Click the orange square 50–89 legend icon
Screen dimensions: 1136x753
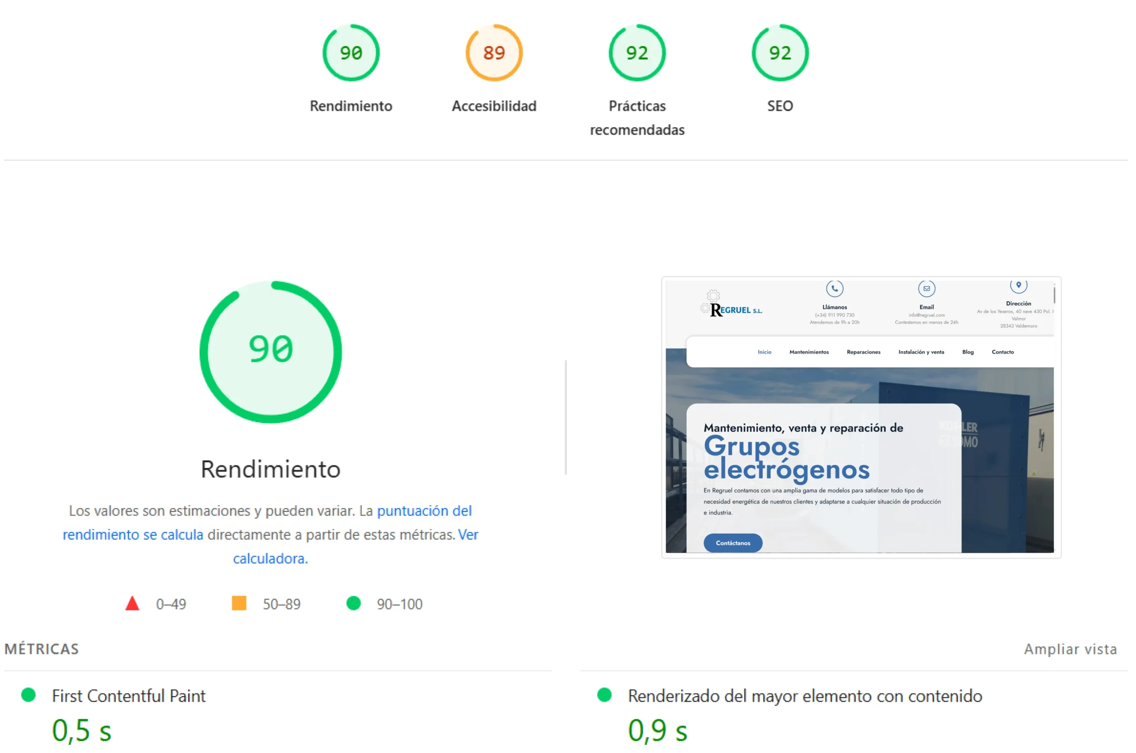[239, 603]
